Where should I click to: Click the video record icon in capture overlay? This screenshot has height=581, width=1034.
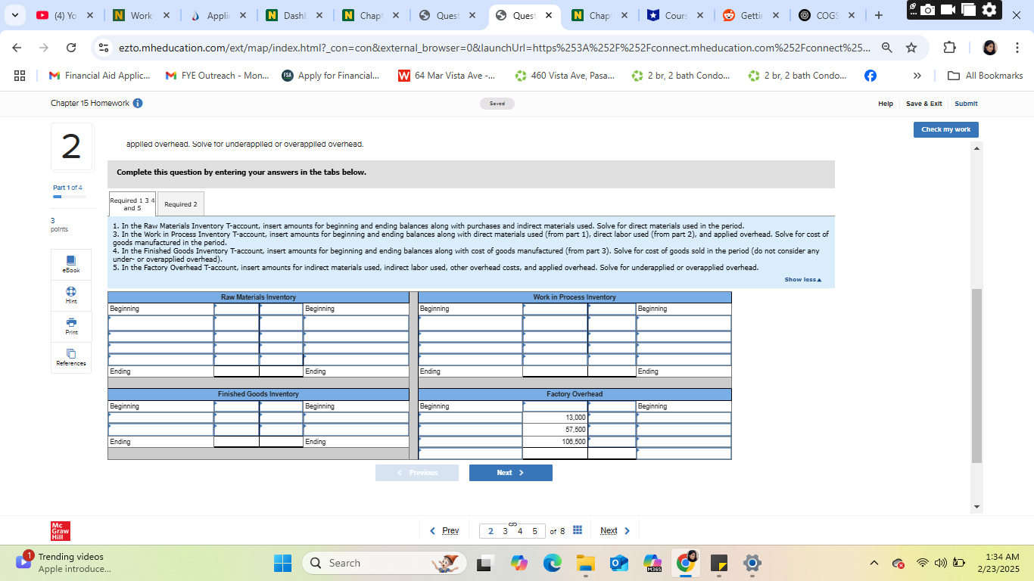948,10
